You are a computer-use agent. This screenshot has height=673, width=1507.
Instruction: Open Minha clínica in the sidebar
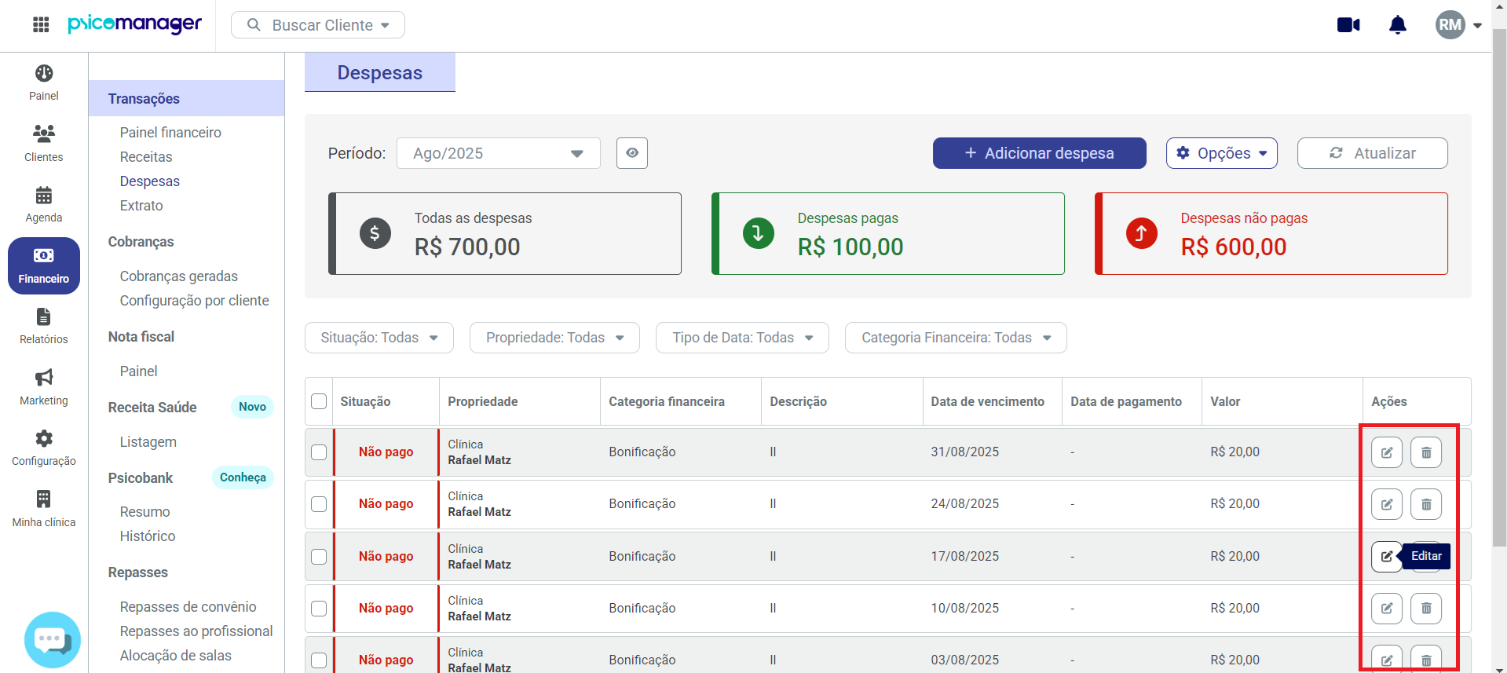click(x=44, y=510)
